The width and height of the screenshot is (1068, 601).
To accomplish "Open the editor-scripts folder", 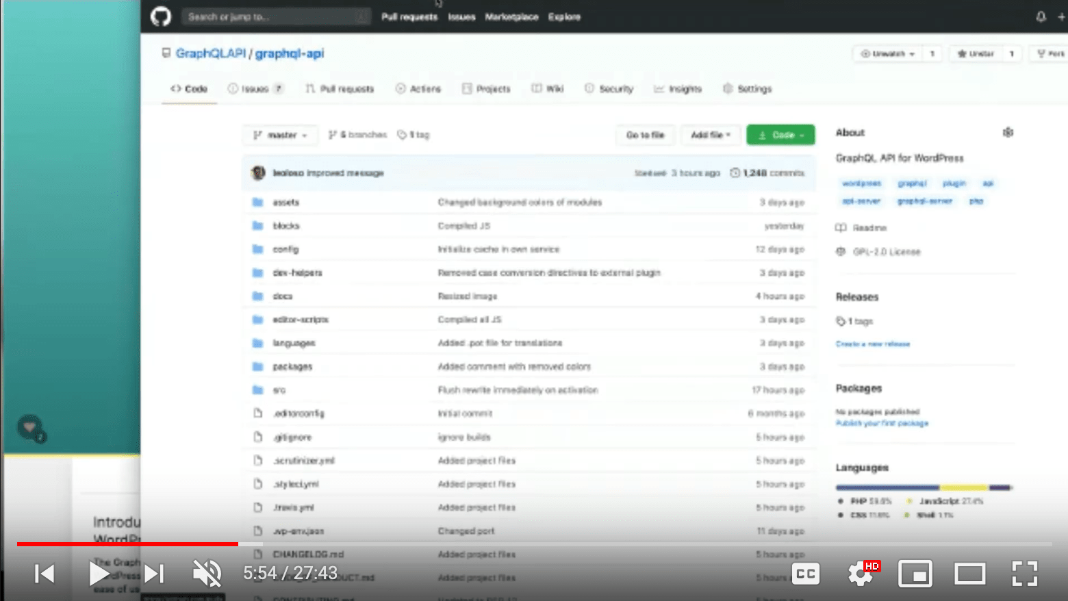I will pyautogui.click(x=301, y=320).
